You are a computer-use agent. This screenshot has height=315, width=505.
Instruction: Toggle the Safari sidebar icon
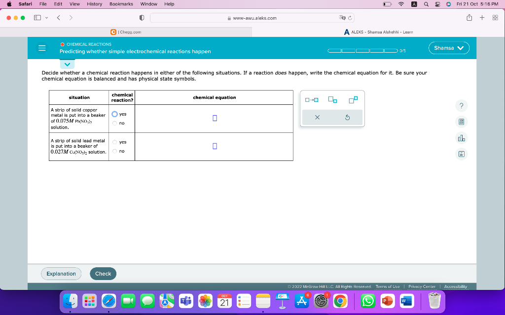(x=37, y=18)
